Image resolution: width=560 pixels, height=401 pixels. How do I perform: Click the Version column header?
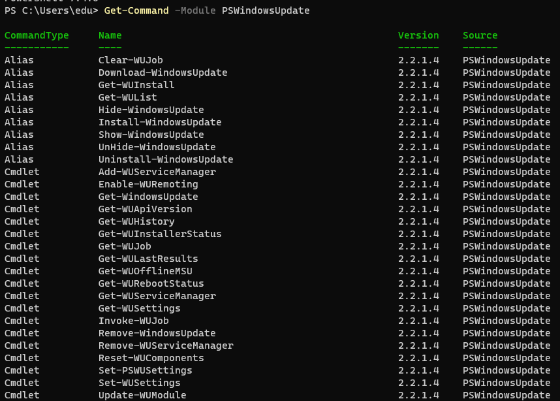point(418,35)
